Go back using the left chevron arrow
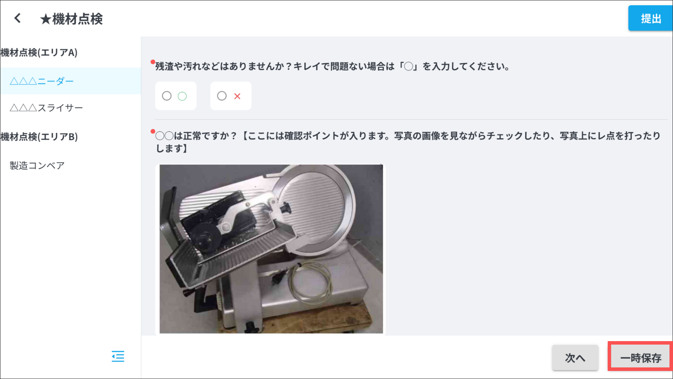This screenshot has height=379, width=673. (17, 18)
